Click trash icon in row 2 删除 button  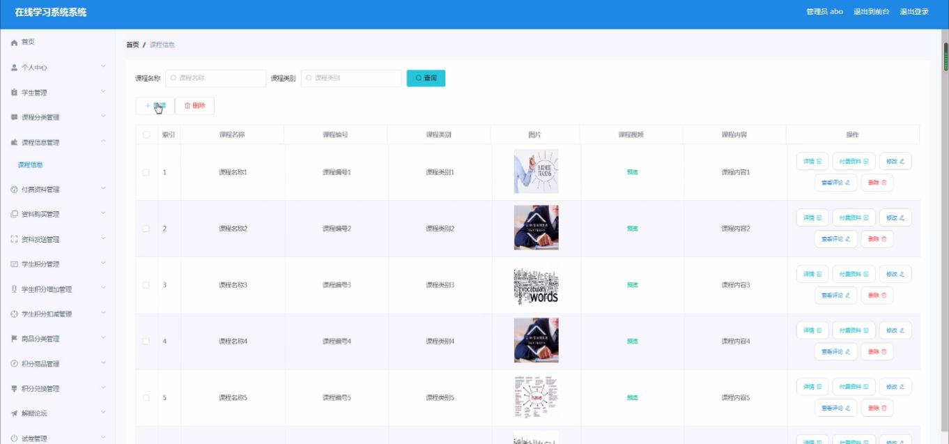pos(884,239)
